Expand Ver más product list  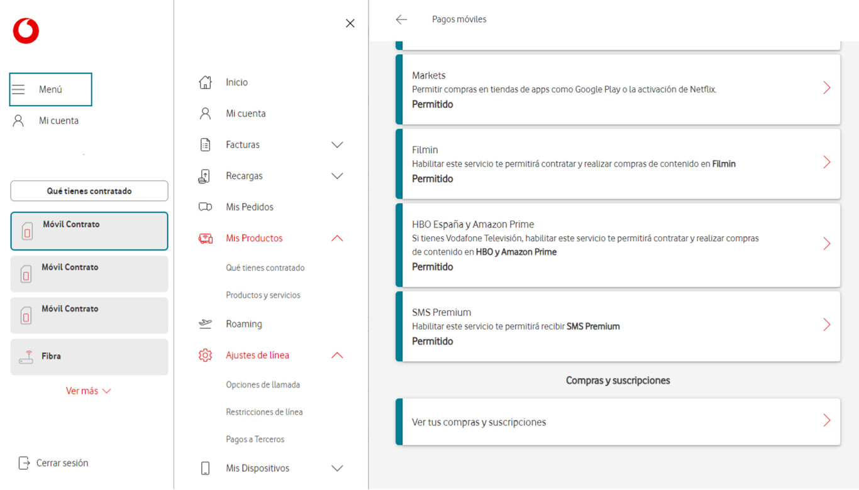click(89, 391)
